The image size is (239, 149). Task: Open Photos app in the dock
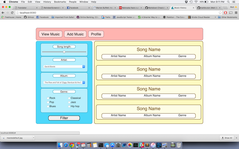tap(130, 145)
